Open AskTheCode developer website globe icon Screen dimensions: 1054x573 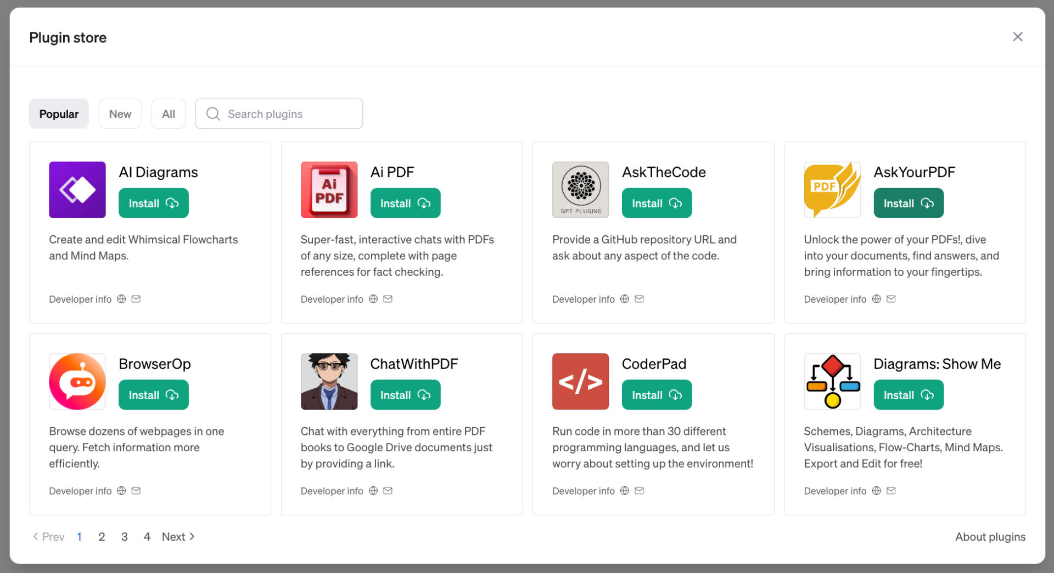click(624, 299)
